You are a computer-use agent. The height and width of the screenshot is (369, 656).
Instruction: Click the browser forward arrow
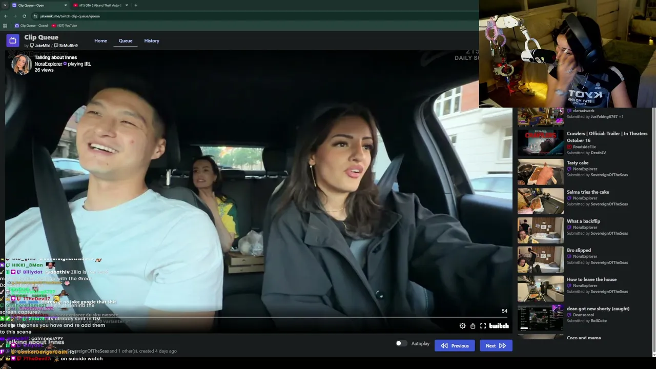(x=15, y=16)
